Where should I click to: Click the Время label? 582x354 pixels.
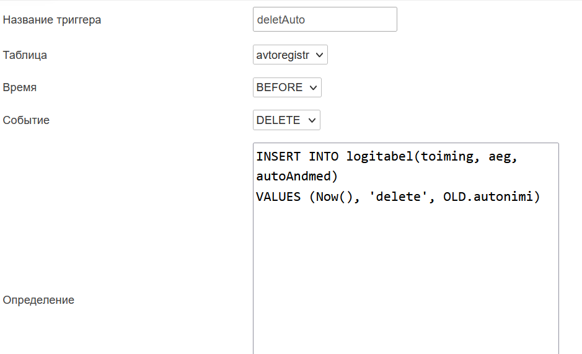pos(20,87)
